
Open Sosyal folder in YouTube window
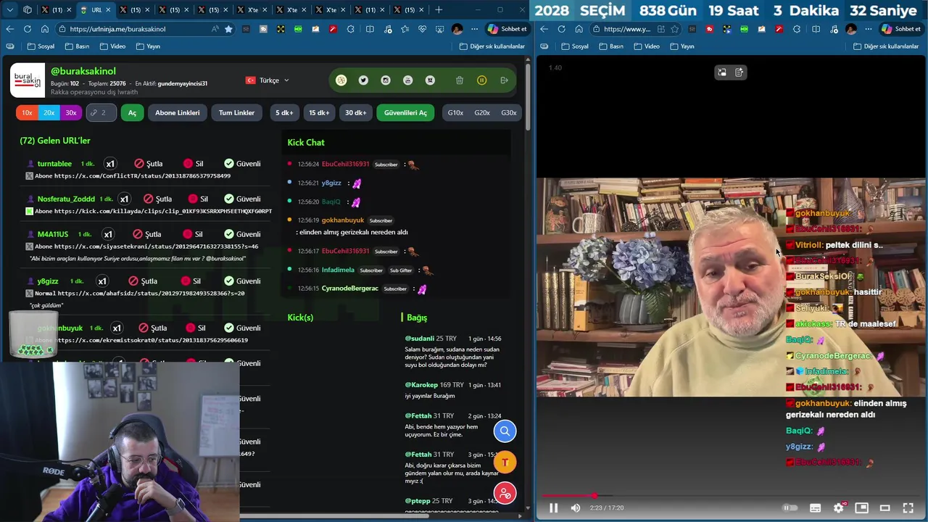click(575, 46)
